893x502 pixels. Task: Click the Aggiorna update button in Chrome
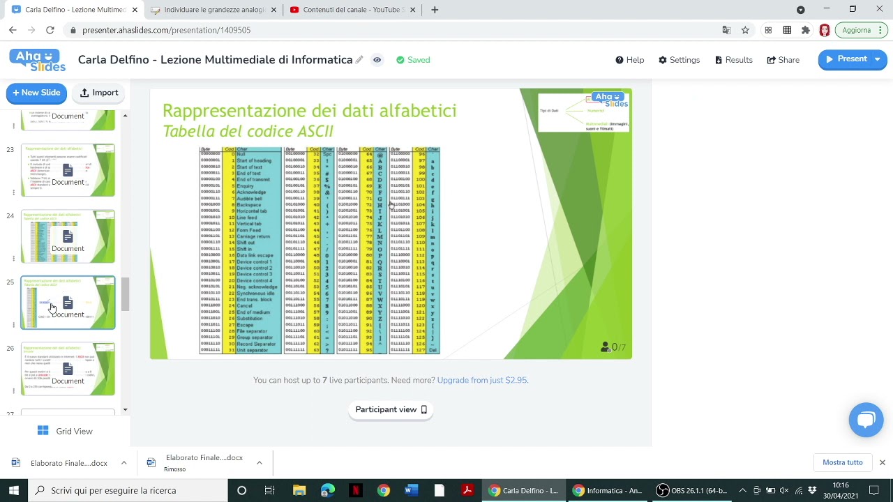(857, 30)
